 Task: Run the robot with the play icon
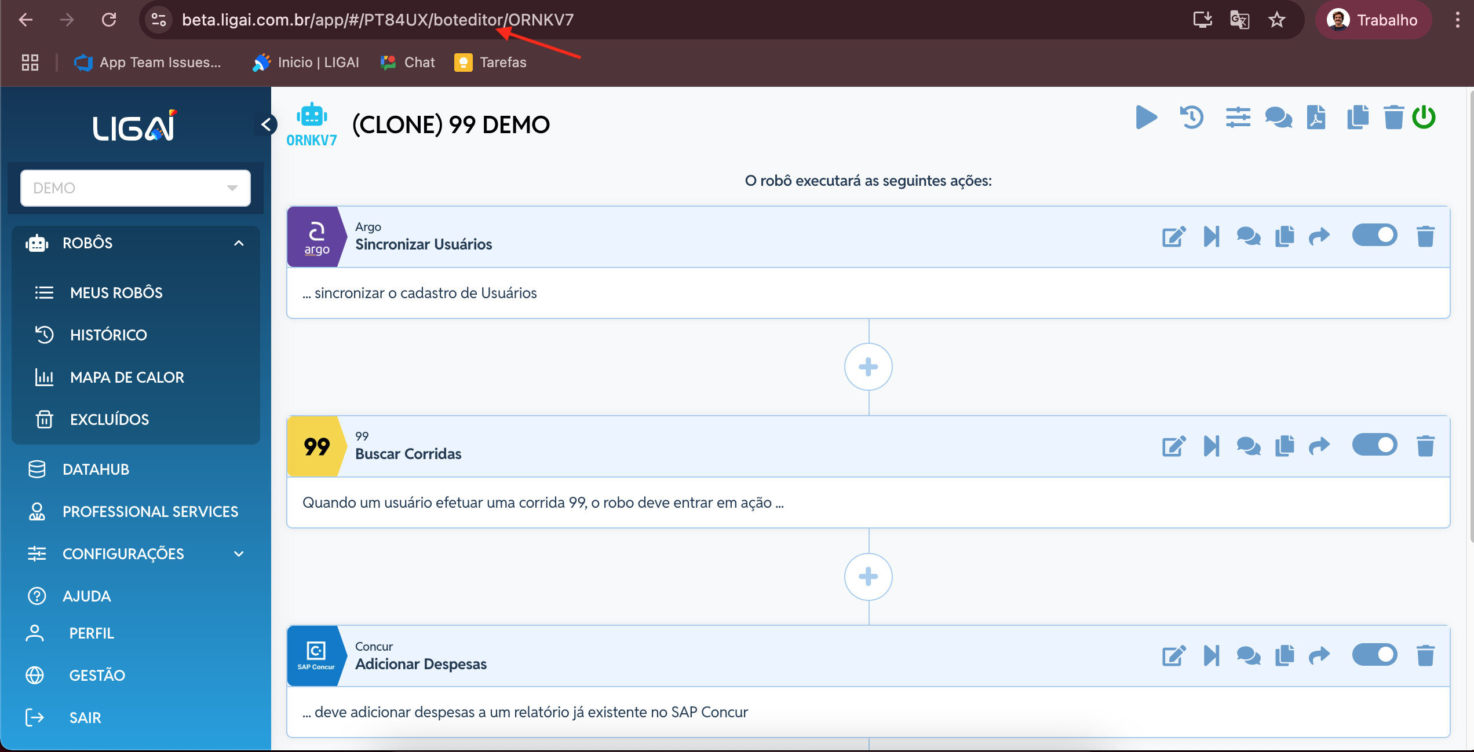coord(1145,118)
